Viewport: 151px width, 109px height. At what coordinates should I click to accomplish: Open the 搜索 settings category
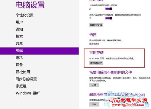(19, 36)
